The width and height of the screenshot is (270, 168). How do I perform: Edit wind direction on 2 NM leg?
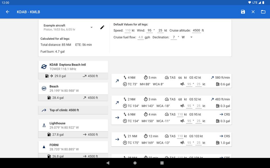189,106
